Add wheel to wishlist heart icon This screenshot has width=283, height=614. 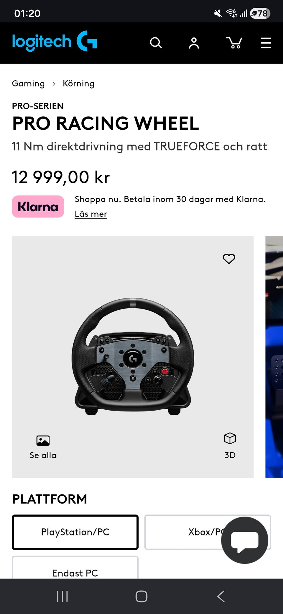pyautogui.click(x=229, y=259)
